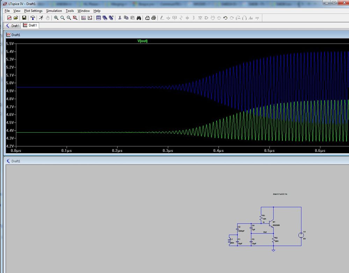Click the autorange waveform icon
The width and height of the screenshot is (349, 273).
pyautogui.click(x=84, y=18)
